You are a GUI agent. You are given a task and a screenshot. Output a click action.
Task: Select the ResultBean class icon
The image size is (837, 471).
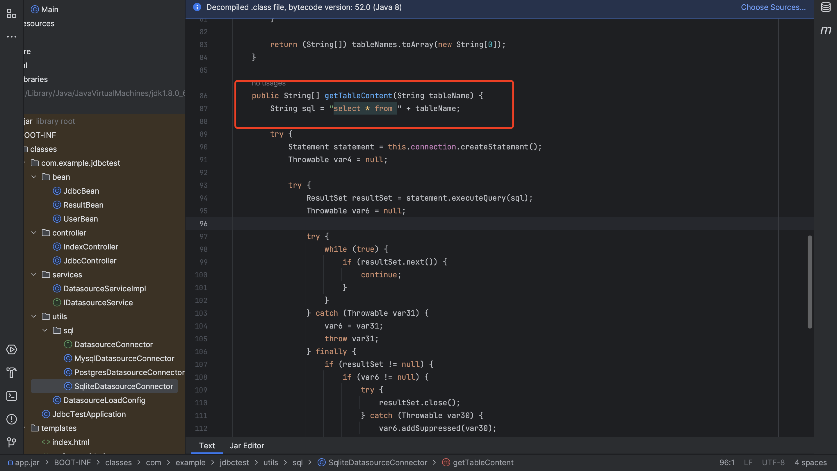pyautogui.click(x=57, y=205)
